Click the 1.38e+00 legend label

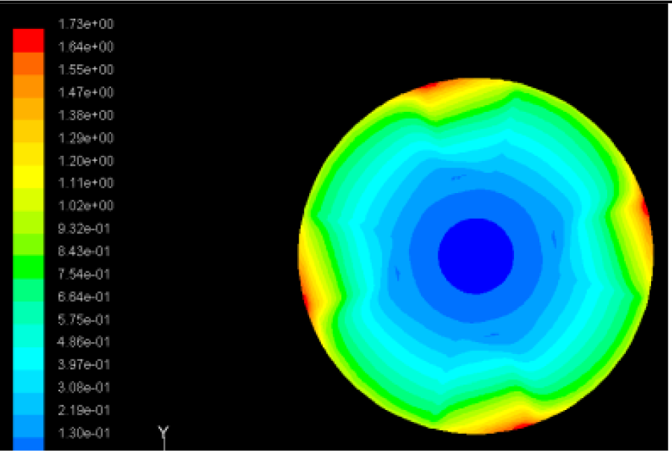click(x=86, y=116)
